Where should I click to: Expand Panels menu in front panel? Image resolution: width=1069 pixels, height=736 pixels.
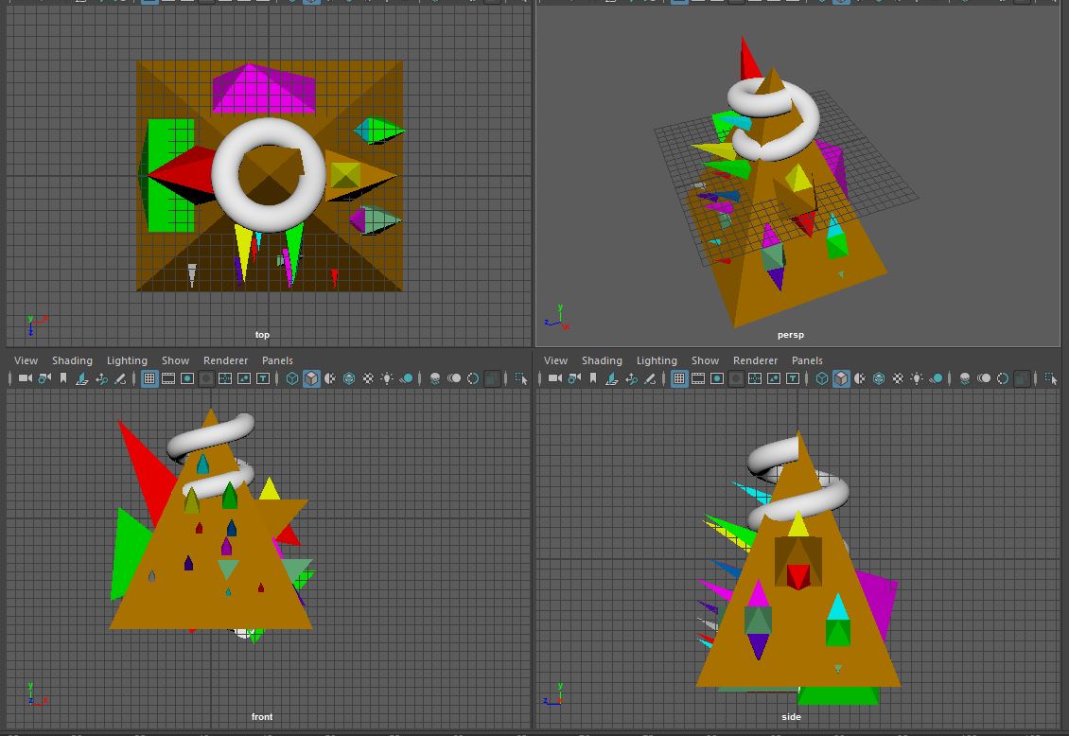click(277, 360)
